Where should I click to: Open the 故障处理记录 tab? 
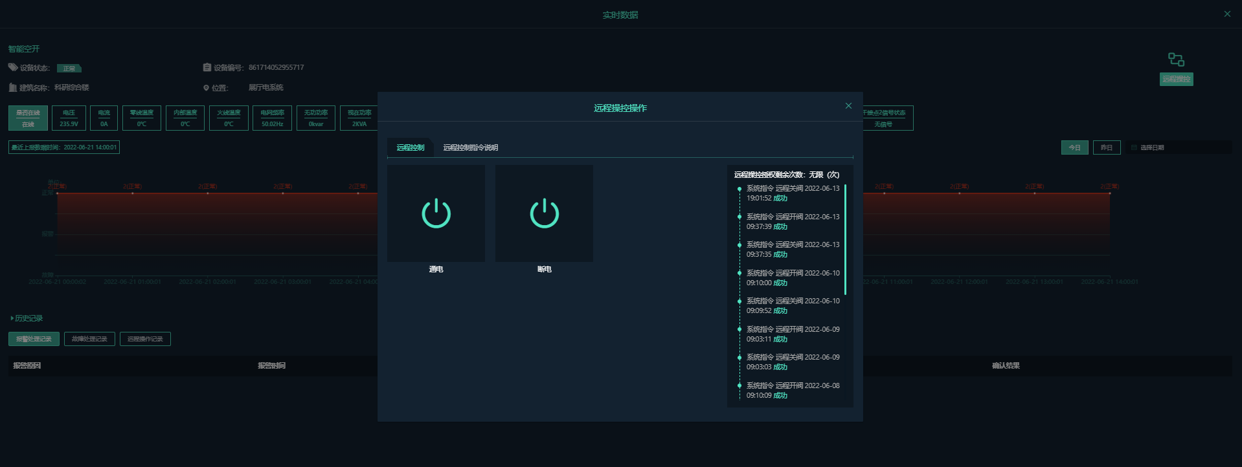[x=89, y=339]
